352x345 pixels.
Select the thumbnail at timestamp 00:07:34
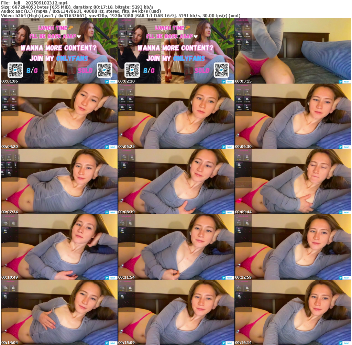[x=59, y=182]
